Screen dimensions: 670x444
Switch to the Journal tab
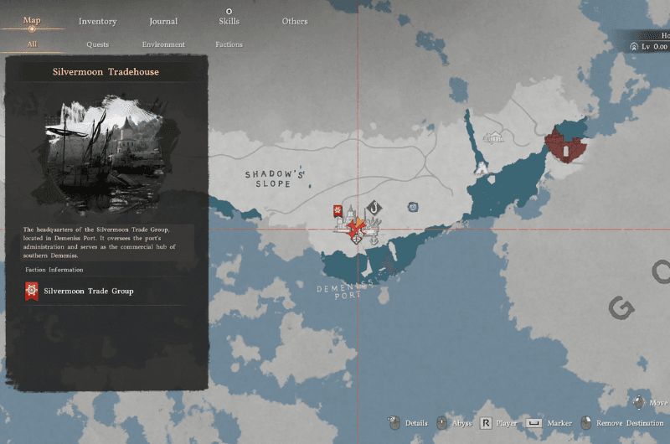point(163,21)
